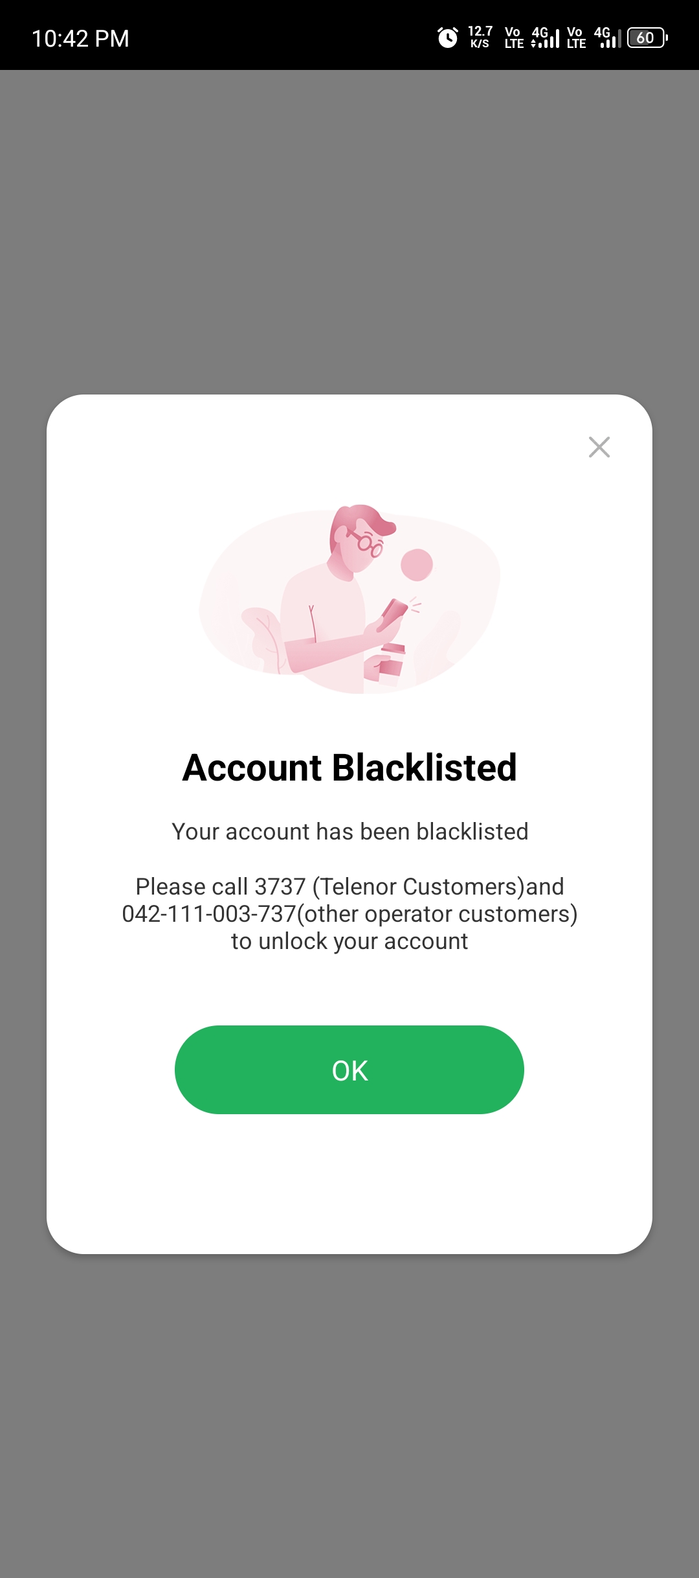Tap the dimmed background below the dialog
This screenshot has height=1578, width=699.
(x=349, y=1415)
